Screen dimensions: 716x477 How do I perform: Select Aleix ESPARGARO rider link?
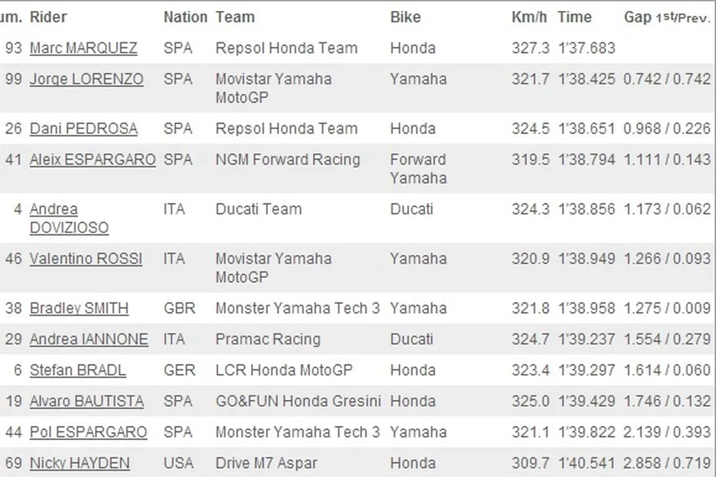coord(93,159)
